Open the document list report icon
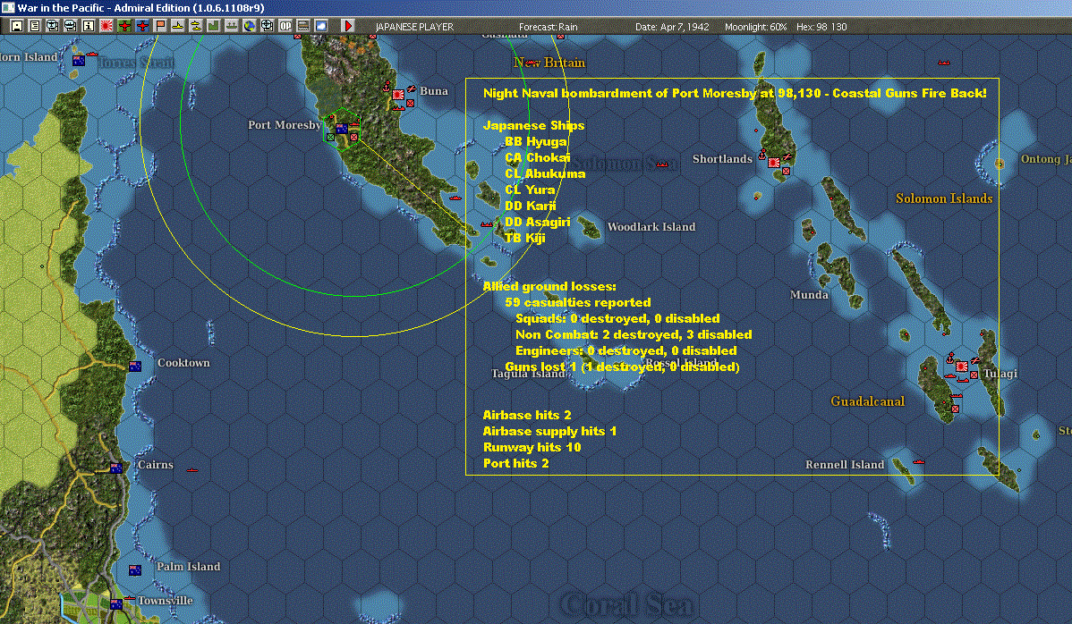The image size is (1072, 624). pyautogui.click(x=34, y=26)
